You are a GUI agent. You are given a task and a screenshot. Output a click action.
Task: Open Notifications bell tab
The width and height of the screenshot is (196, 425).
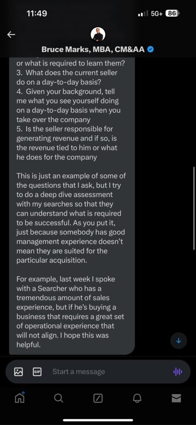(x=137, y=398)
